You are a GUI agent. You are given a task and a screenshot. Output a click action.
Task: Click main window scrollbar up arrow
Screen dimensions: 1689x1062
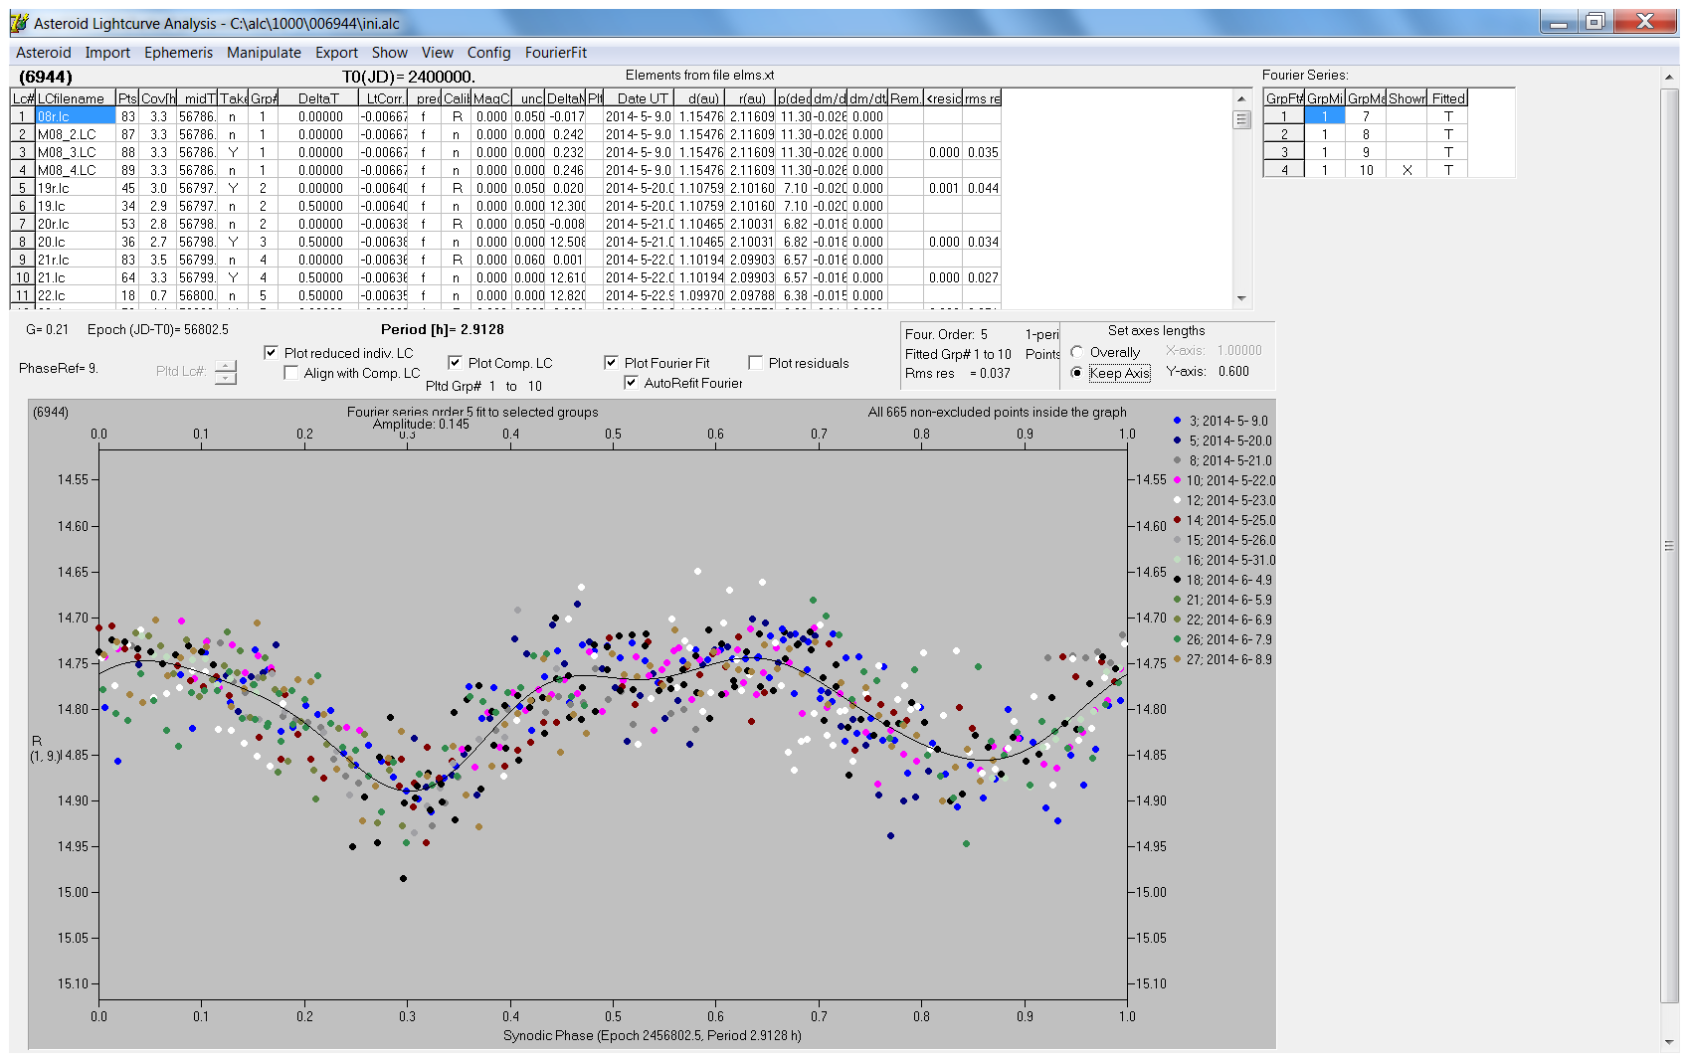point(1668,77)
